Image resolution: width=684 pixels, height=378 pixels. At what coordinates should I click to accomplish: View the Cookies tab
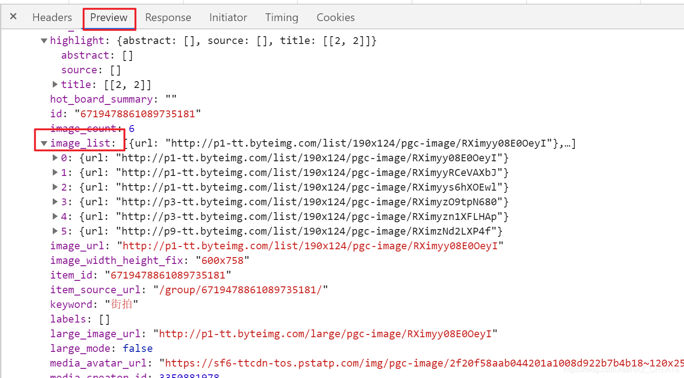point(336,17)
